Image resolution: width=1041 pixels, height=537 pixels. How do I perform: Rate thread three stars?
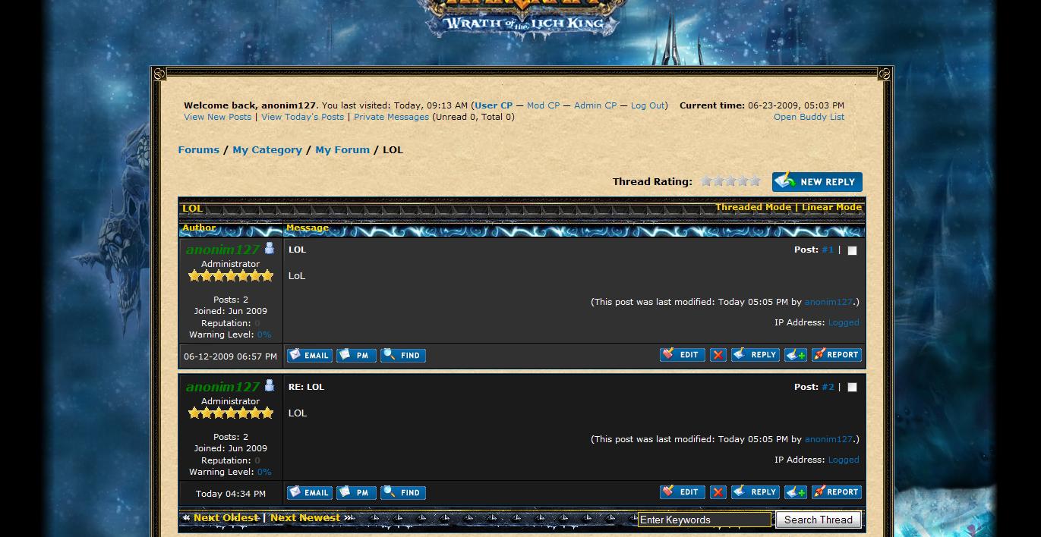pos(730,181)
